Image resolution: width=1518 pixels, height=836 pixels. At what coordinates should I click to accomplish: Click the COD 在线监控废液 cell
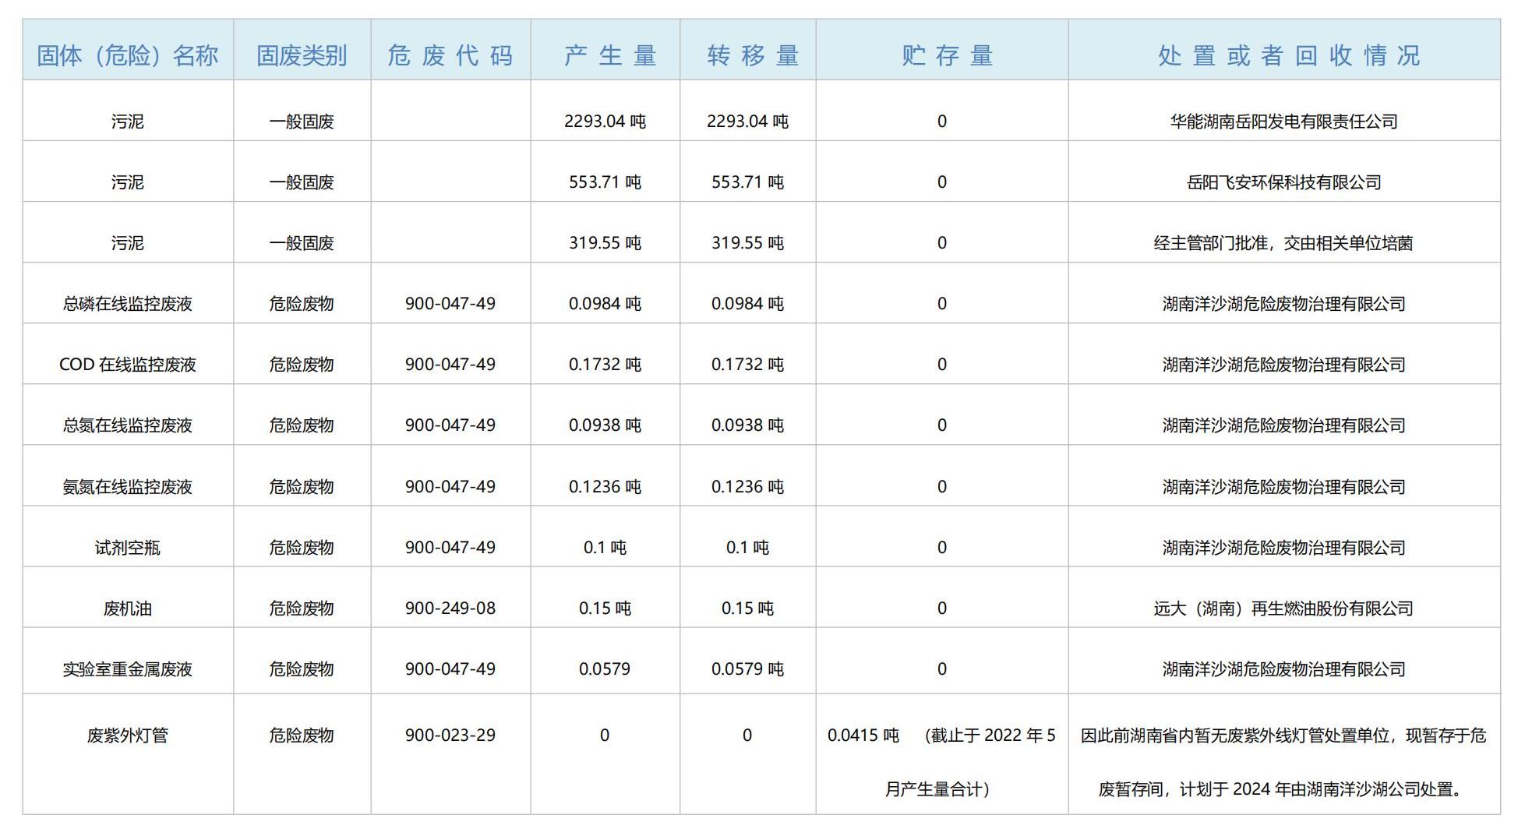pyautogui.click(x=127, y=364)
